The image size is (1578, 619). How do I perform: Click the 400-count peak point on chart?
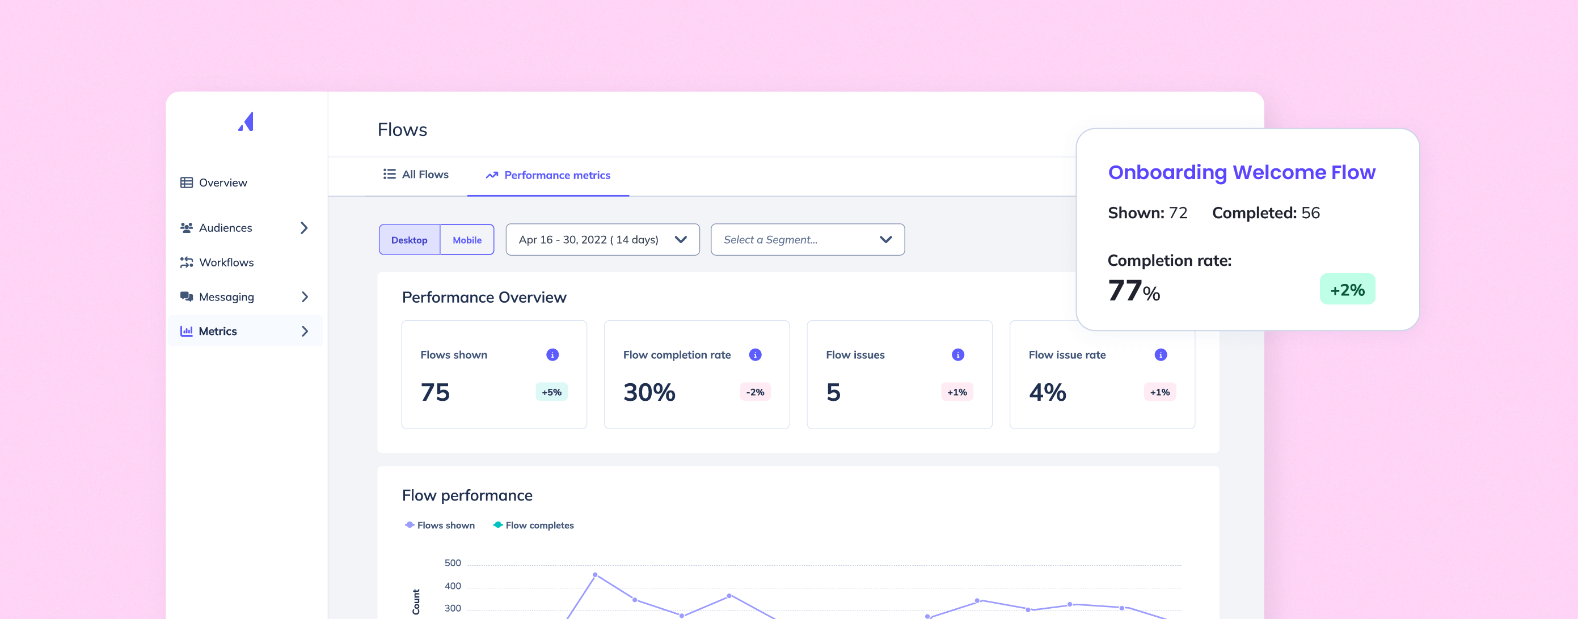[595, 574]
